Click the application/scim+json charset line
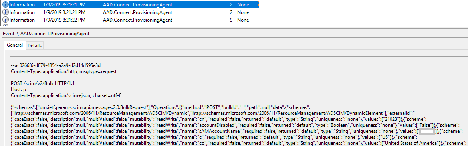The image size is (468, 146). pyautogui.click(x=66, y=96)
